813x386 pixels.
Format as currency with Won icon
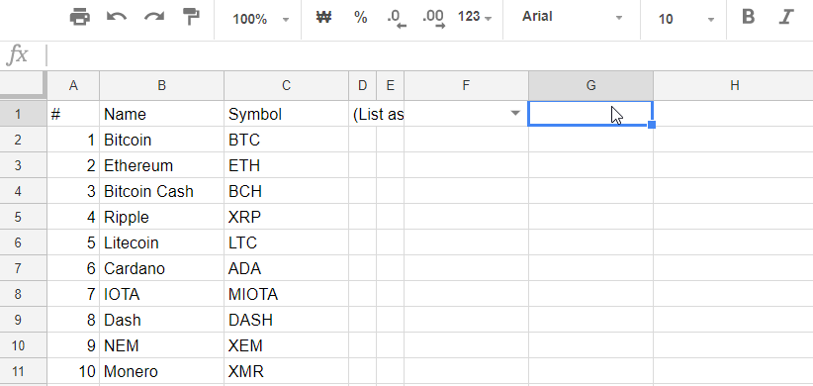(x=323, y=18)
